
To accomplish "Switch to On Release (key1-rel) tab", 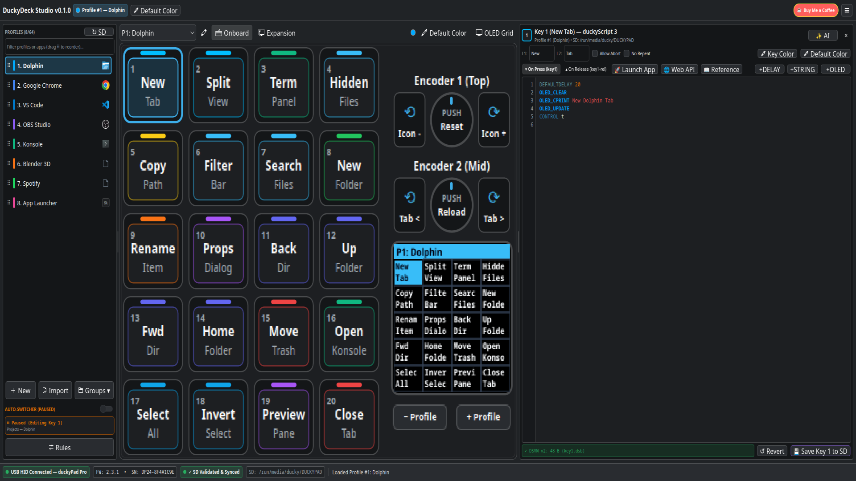I will click(586, 69).
